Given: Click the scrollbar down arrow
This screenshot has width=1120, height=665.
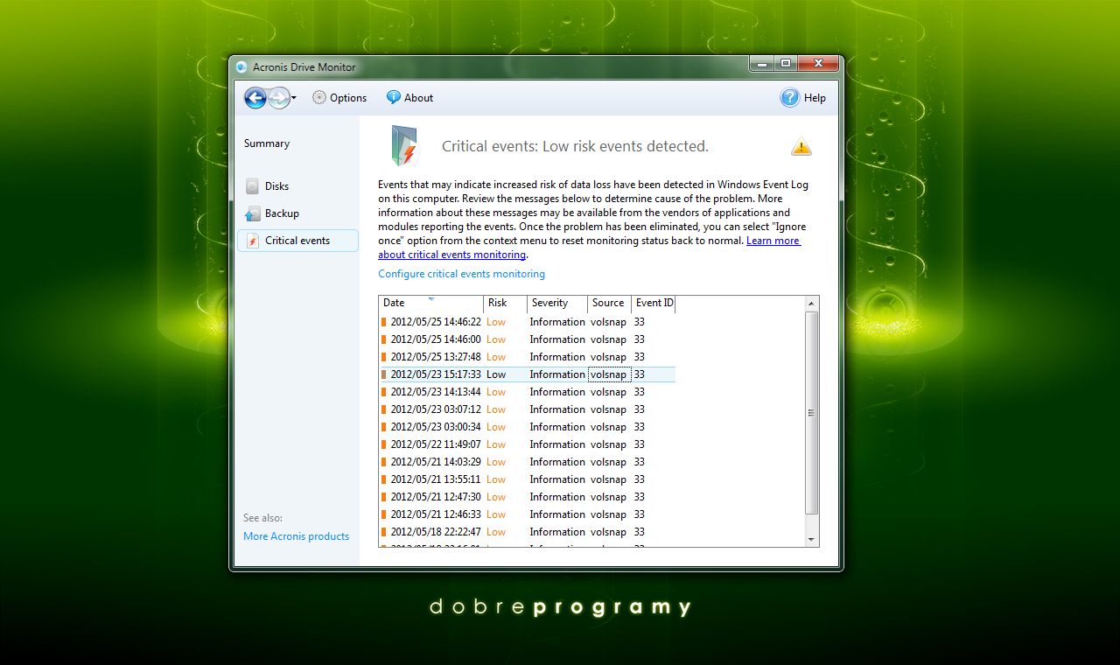Looking at the screenshot, I should [x=811, y=540].
